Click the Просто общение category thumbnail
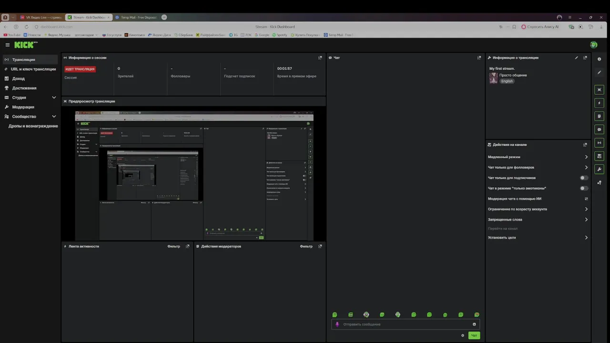Screen dimensions: 610x343 [493, 78]
